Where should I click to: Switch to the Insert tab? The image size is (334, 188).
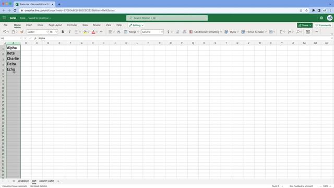[29, 25]
